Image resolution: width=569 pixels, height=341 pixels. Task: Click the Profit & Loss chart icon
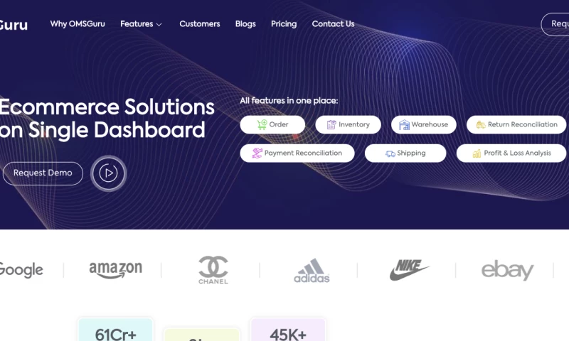[477, 153]
